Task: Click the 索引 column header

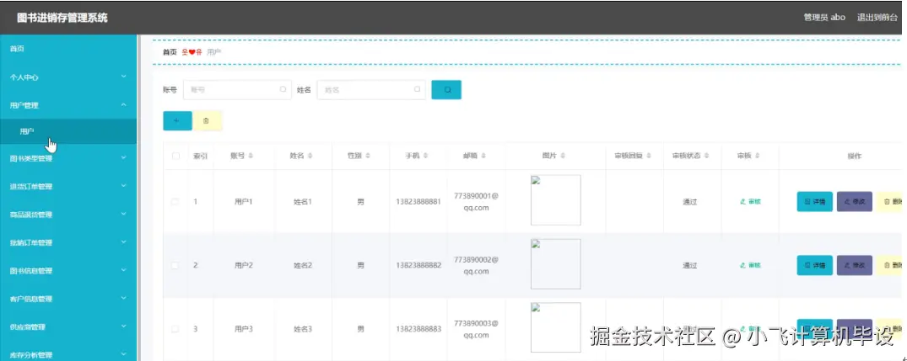Action: (x=200, y=157)
